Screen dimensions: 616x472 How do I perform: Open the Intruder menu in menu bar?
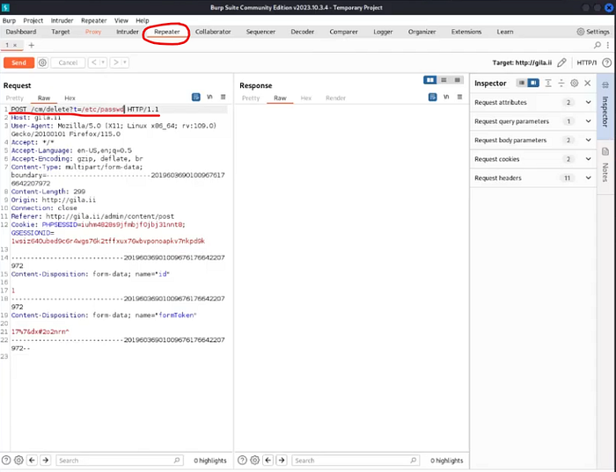tap(62, 20)
